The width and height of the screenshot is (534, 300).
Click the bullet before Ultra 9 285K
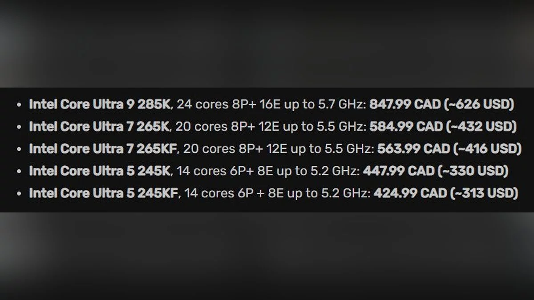tap(18, 105)
